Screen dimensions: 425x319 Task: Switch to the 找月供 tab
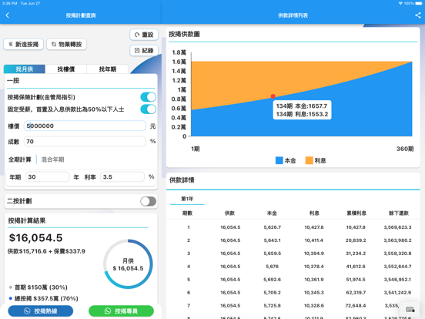[25, 69]
